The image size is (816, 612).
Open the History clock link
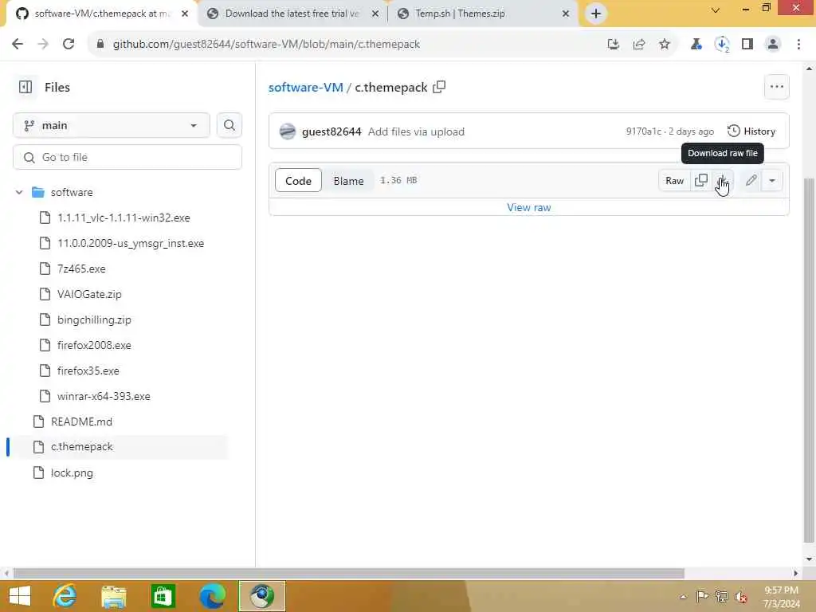[x=751, y=131]
